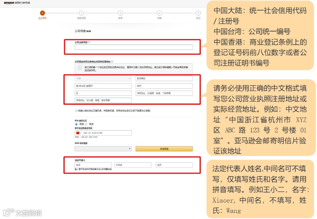Click the blue info icon in the address notice

[80, 68]
